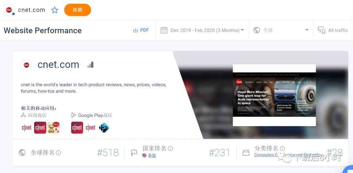Open the hourglass App Store app icon
Screen dimensions: 353x173
coord(54,128)
